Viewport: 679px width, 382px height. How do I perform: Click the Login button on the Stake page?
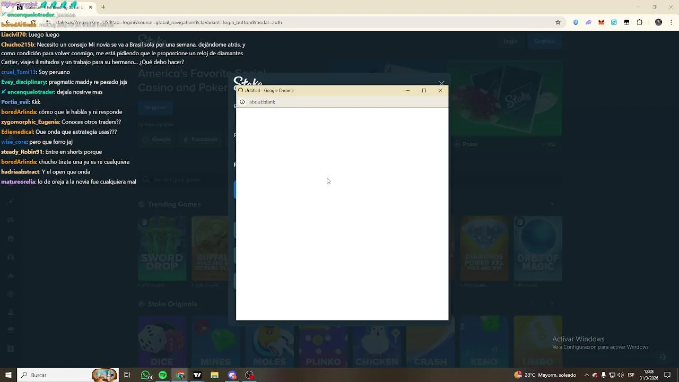(510, 41)
